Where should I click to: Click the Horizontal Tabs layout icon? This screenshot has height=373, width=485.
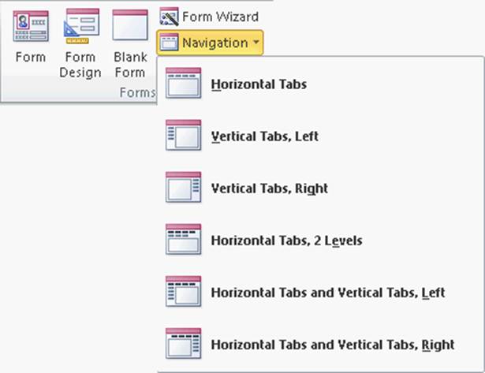pos(184,84)
